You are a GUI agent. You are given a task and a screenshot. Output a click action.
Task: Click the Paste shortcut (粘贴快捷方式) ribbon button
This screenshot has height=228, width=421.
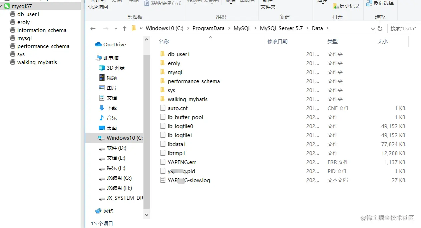[163, 3]
